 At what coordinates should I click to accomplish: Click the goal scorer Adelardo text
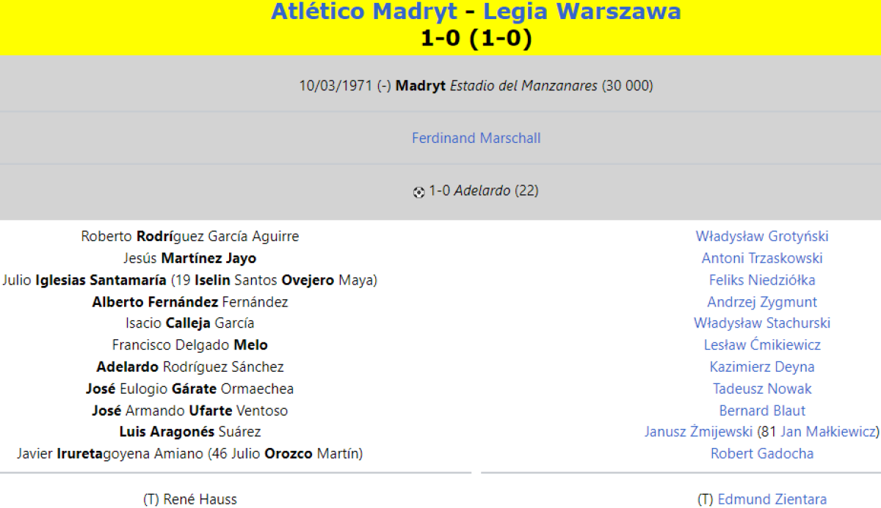pyautogui.click(x=482, y=191)
